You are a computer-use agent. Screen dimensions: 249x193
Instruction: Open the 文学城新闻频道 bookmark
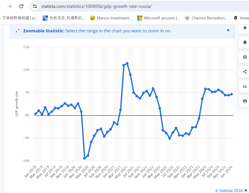coord(20,18)
